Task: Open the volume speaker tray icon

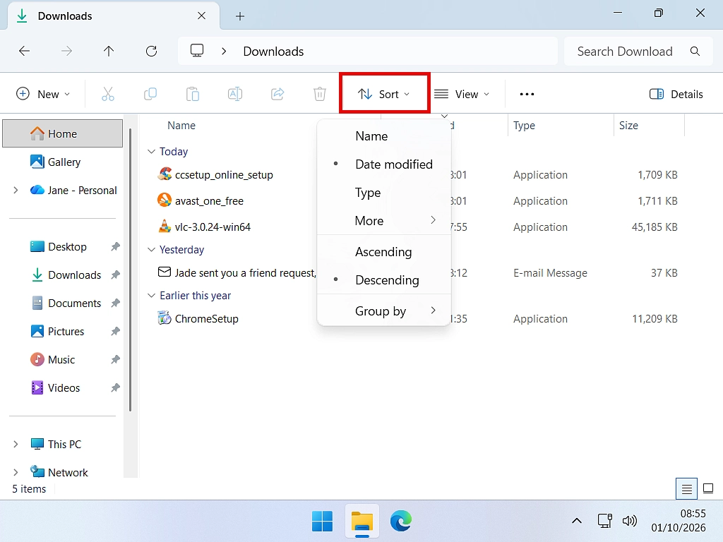Action: [629, 522]
